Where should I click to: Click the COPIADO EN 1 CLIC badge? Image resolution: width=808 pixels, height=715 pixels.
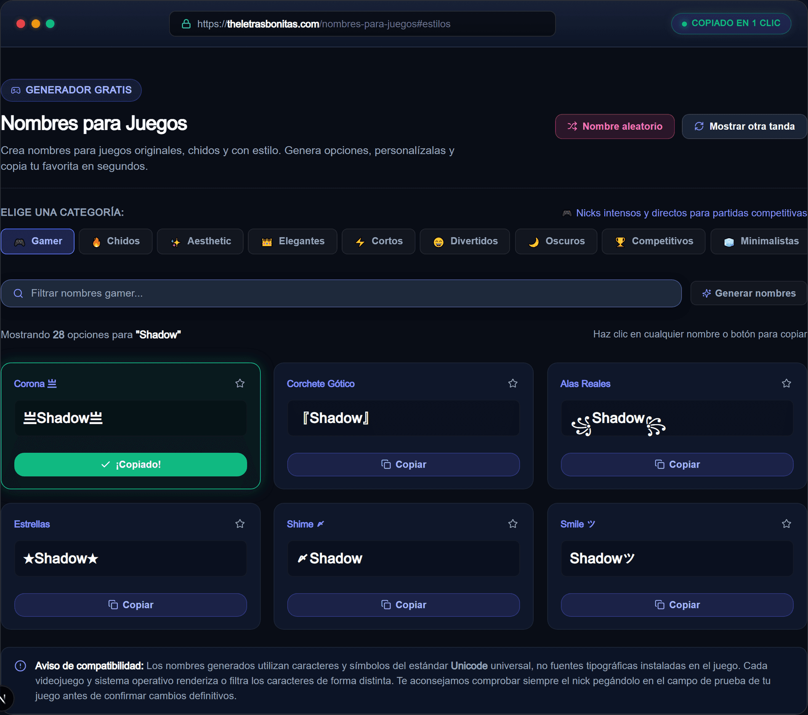tap(731, 24)
